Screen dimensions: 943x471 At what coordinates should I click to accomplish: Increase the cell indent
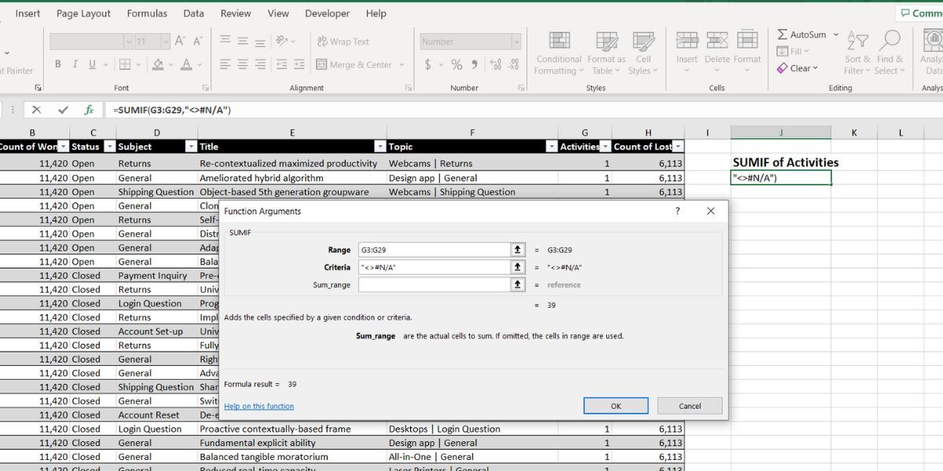(299, 64)
